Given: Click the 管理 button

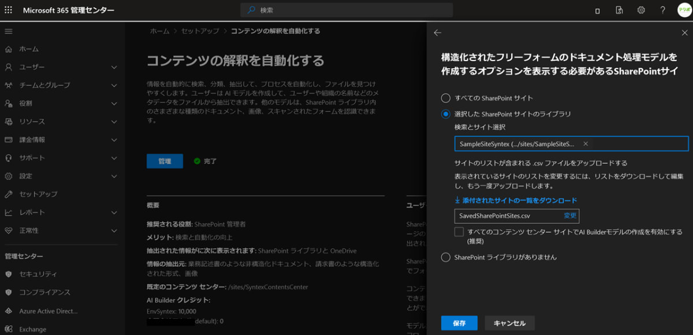Looking at the screenshot, I should 165,161.
